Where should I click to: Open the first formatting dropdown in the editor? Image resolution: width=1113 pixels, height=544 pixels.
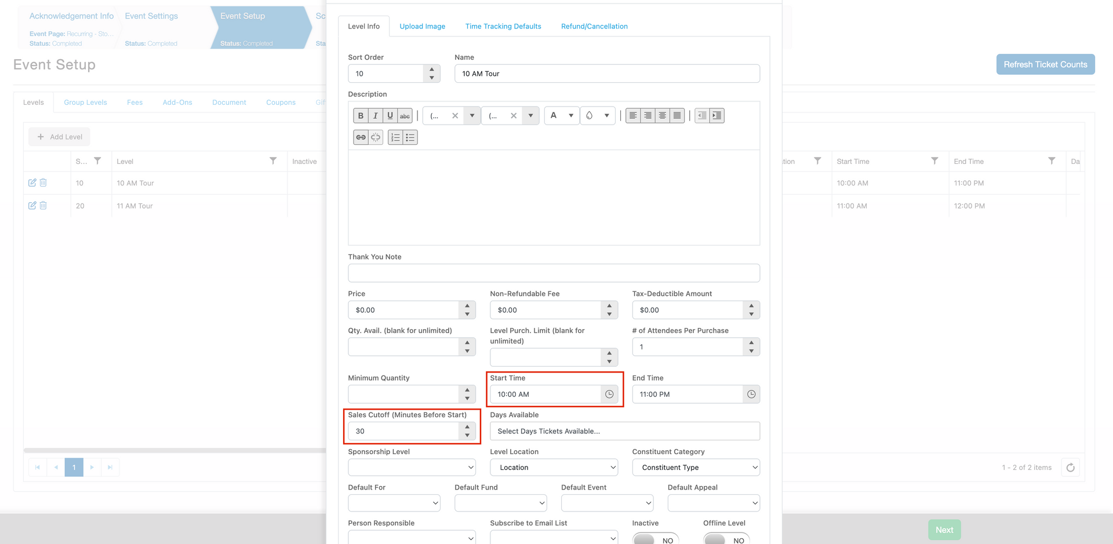(472, 116)
